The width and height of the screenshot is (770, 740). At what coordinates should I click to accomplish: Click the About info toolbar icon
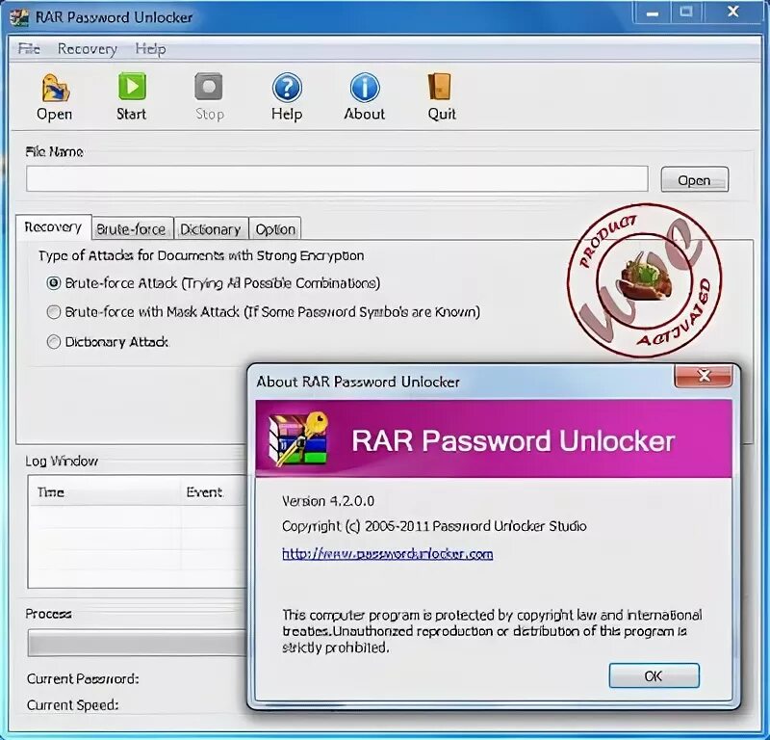[x=365, y=88]
